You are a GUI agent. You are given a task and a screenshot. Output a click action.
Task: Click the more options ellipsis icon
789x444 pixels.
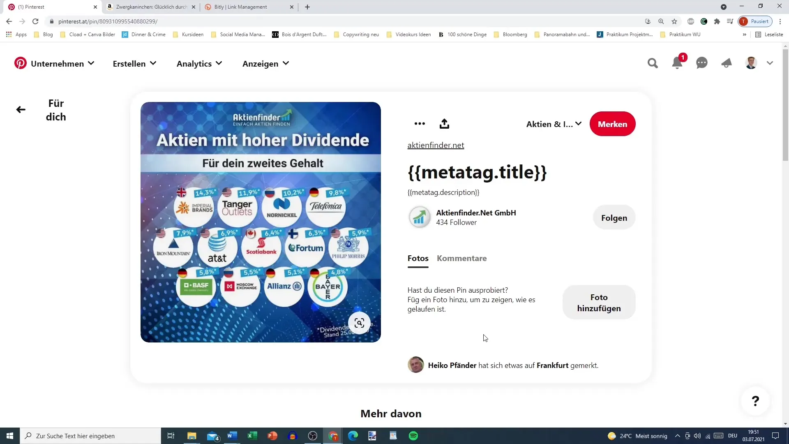coord(420,124)
